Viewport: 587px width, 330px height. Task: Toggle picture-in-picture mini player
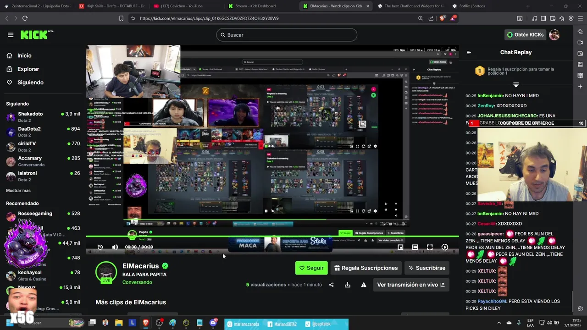tap(400, 247)
